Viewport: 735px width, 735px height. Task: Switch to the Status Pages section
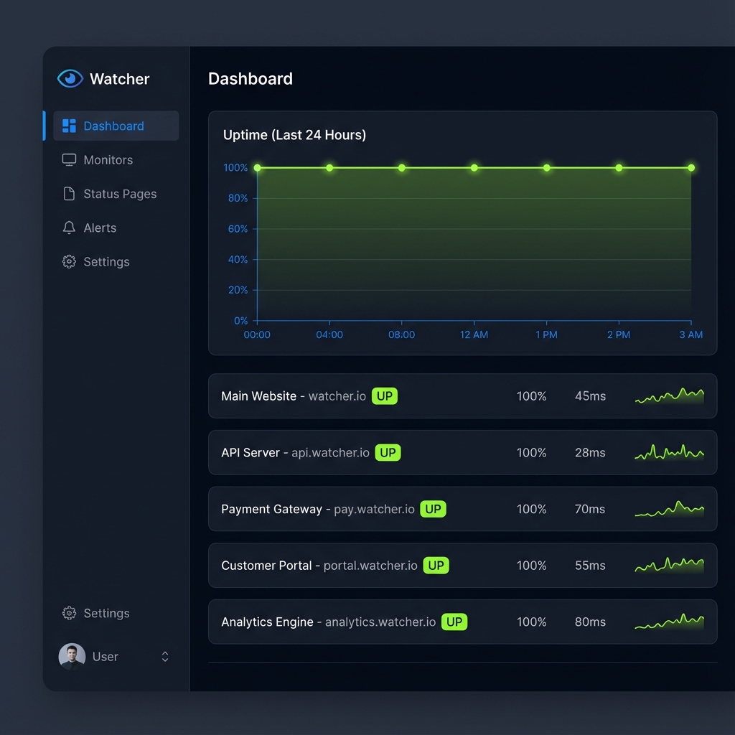click(x=120, y=194)
